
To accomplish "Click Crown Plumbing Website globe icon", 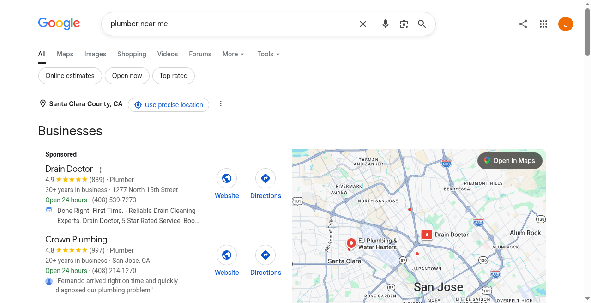I will [227, 255].
